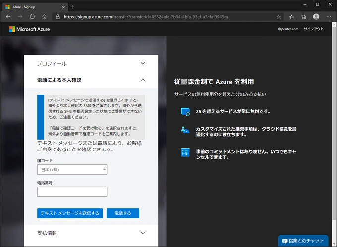Click the browser forward arrow
Viewport: 337px width, 247px height.
click(x=20, y=17)
